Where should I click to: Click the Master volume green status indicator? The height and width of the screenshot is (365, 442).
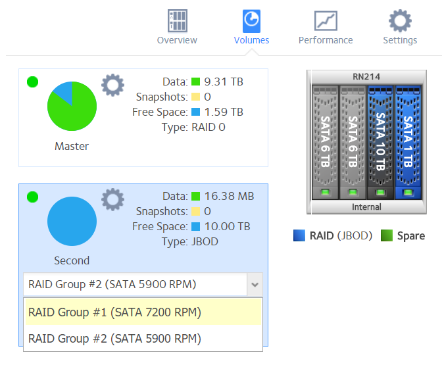pyautogui.click(x=32, y=82)
